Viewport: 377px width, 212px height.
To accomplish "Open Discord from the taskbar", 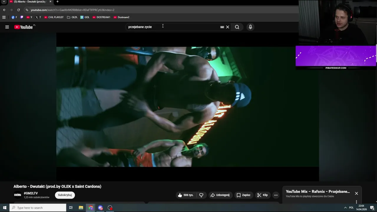I will pyautogui.click(x=100, y=208).
